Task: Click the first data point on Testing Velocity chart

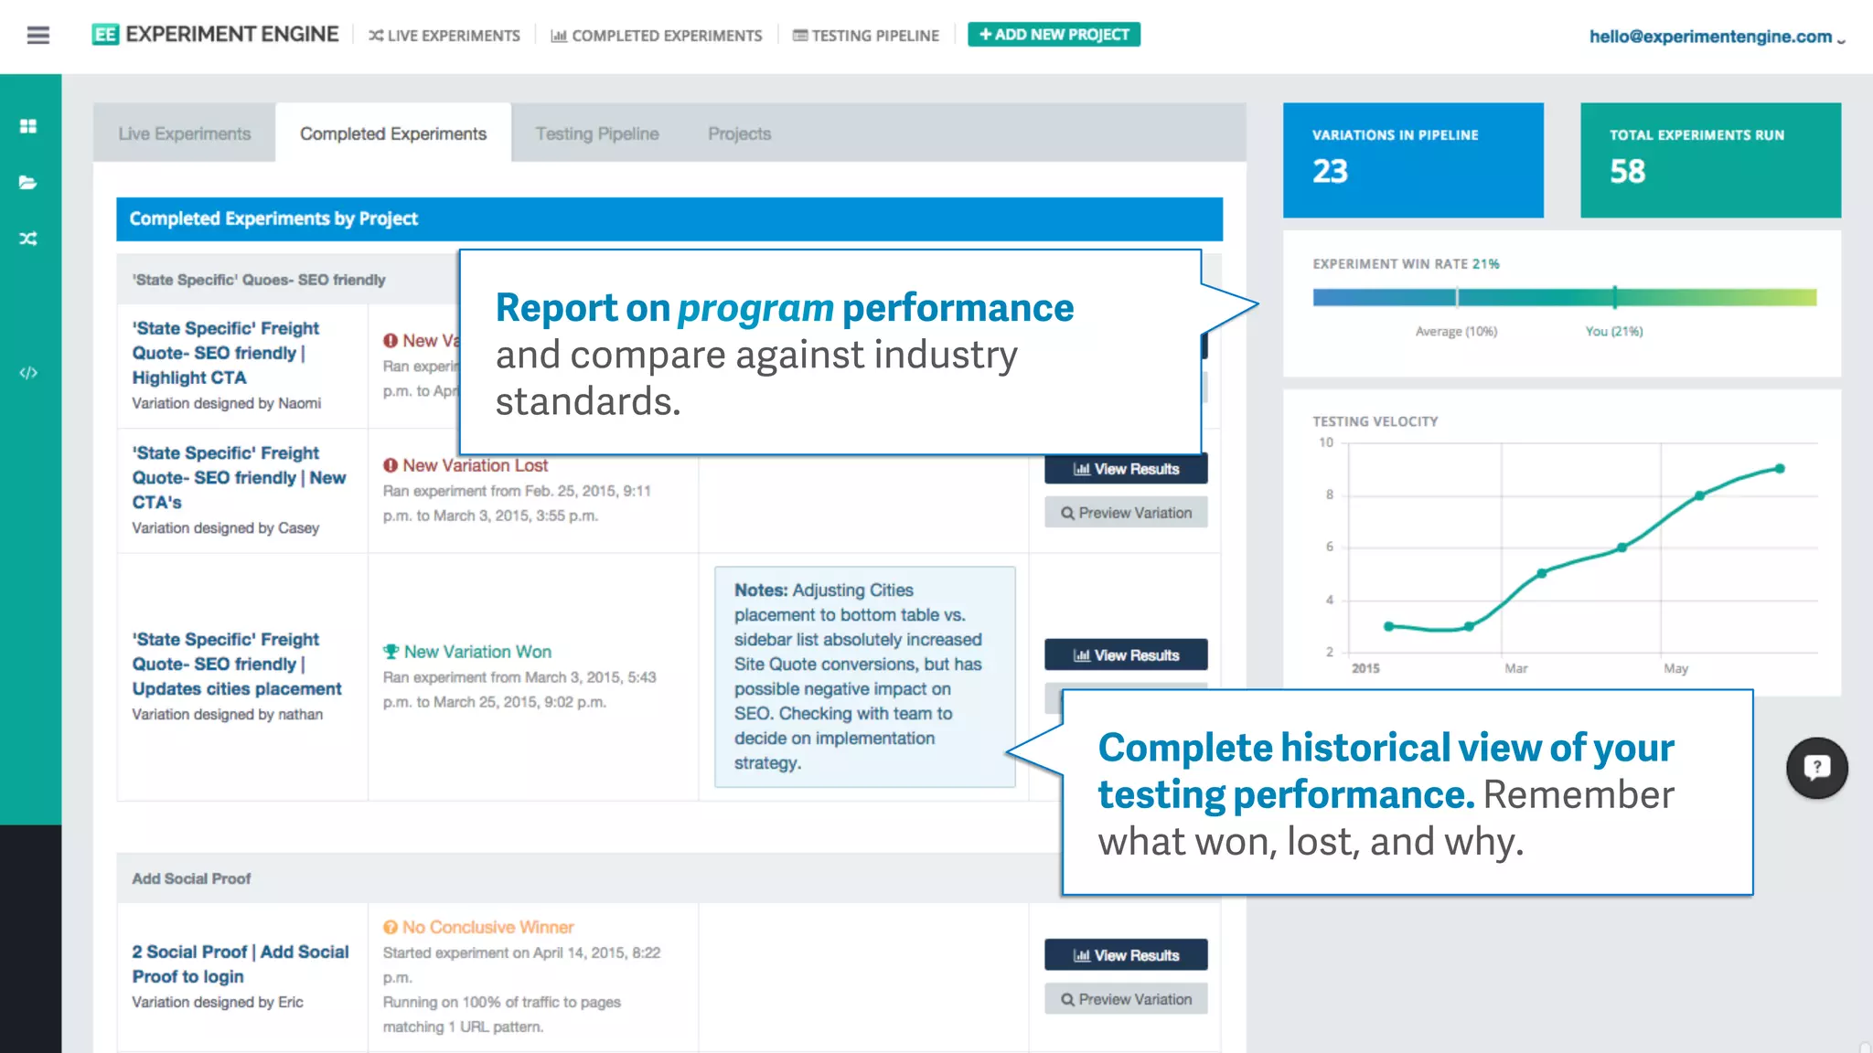Action: pyautogui.click(x=1388, y=626)
